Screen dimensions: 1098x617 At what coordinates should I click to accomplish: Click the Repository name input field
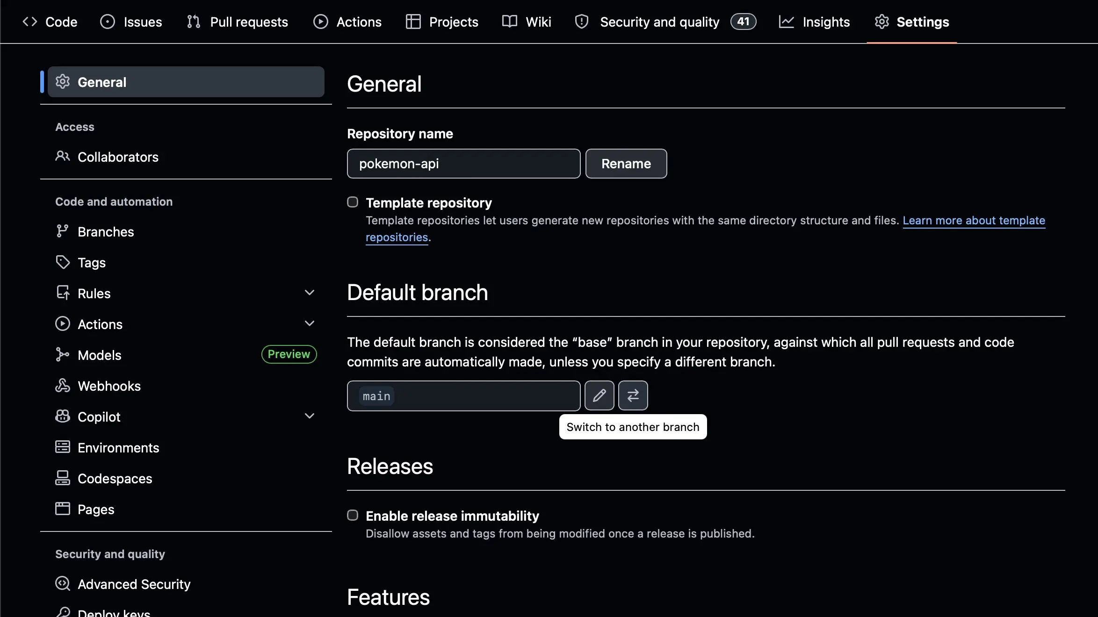click(x=463, y=164)
